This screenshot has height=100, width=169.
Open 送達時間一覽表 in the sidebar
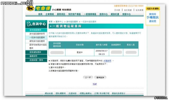pos(36,60)
